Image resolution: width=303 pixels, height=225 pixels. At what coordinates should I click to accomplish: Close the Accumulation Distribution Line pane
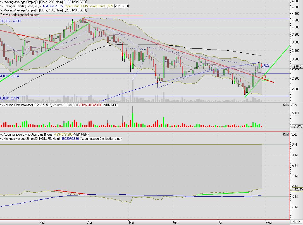pyautogui.click(x=288, y=134)
